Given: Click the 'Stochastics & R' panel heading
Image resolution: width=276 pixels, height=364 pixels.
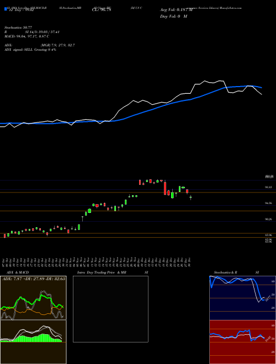Looking at the screenshot, I should tap(226, 272).
